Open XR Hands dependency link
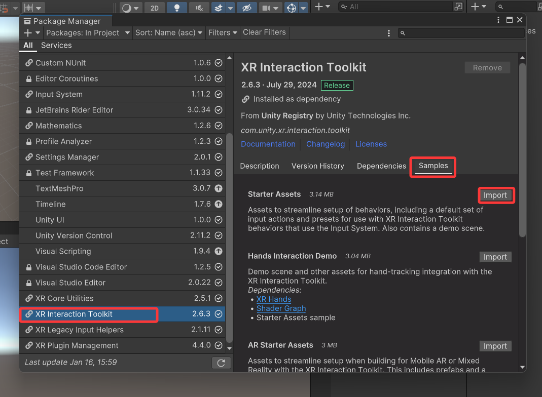This screenshot has height=397, width=542. click(x=274, y=299)
